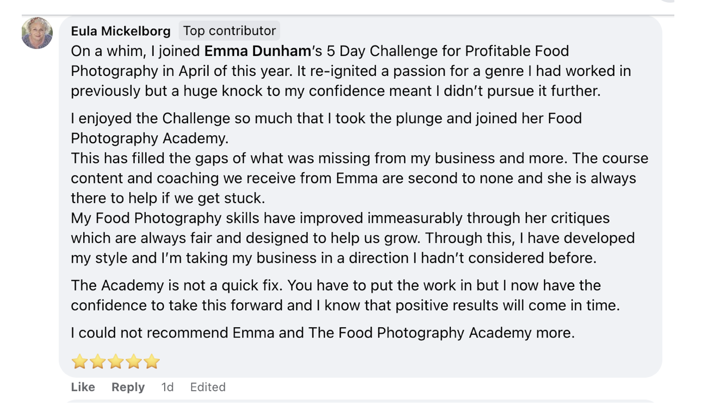Reply to Eula Mickelborg's comment
This screenshot has width=701, height=420.
(128, 387)
